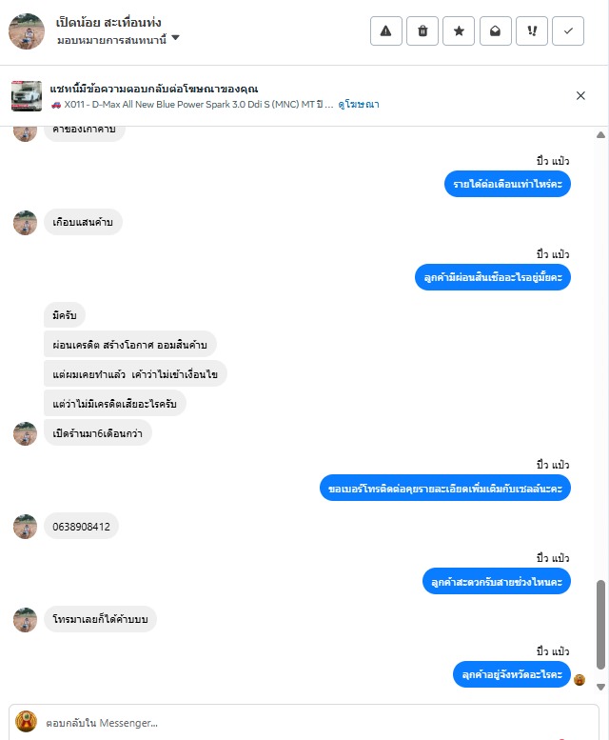Click avatar beside เกือบแสนค้าบ message
609x740 pixels.
coord(25,223)
